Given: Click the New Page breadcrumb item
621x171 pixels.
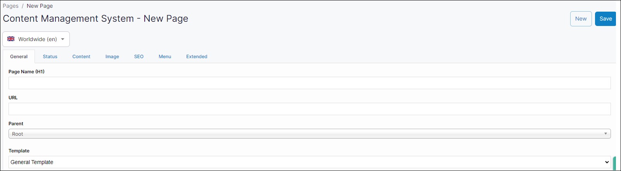Looking at the screenshot, I should [x=40, y=6].
